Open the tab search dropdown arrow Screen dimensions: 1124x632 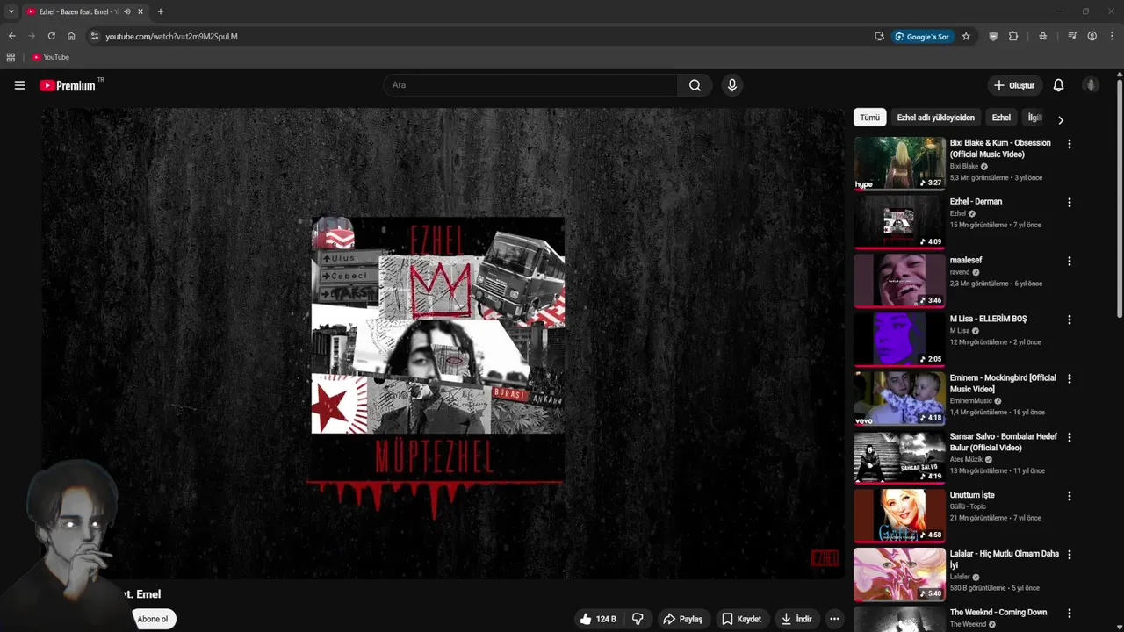(11, 11)
